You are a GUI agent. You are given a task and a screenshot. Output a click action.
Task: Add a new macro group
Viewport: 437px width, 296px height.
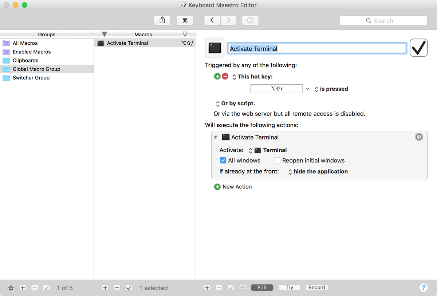[x=23, y=288]
